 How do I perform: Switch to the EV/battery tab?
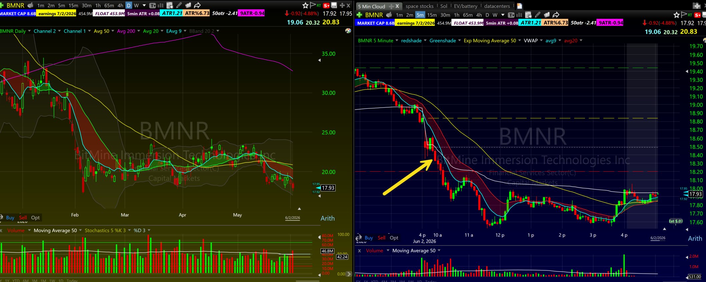click(465, 6)
